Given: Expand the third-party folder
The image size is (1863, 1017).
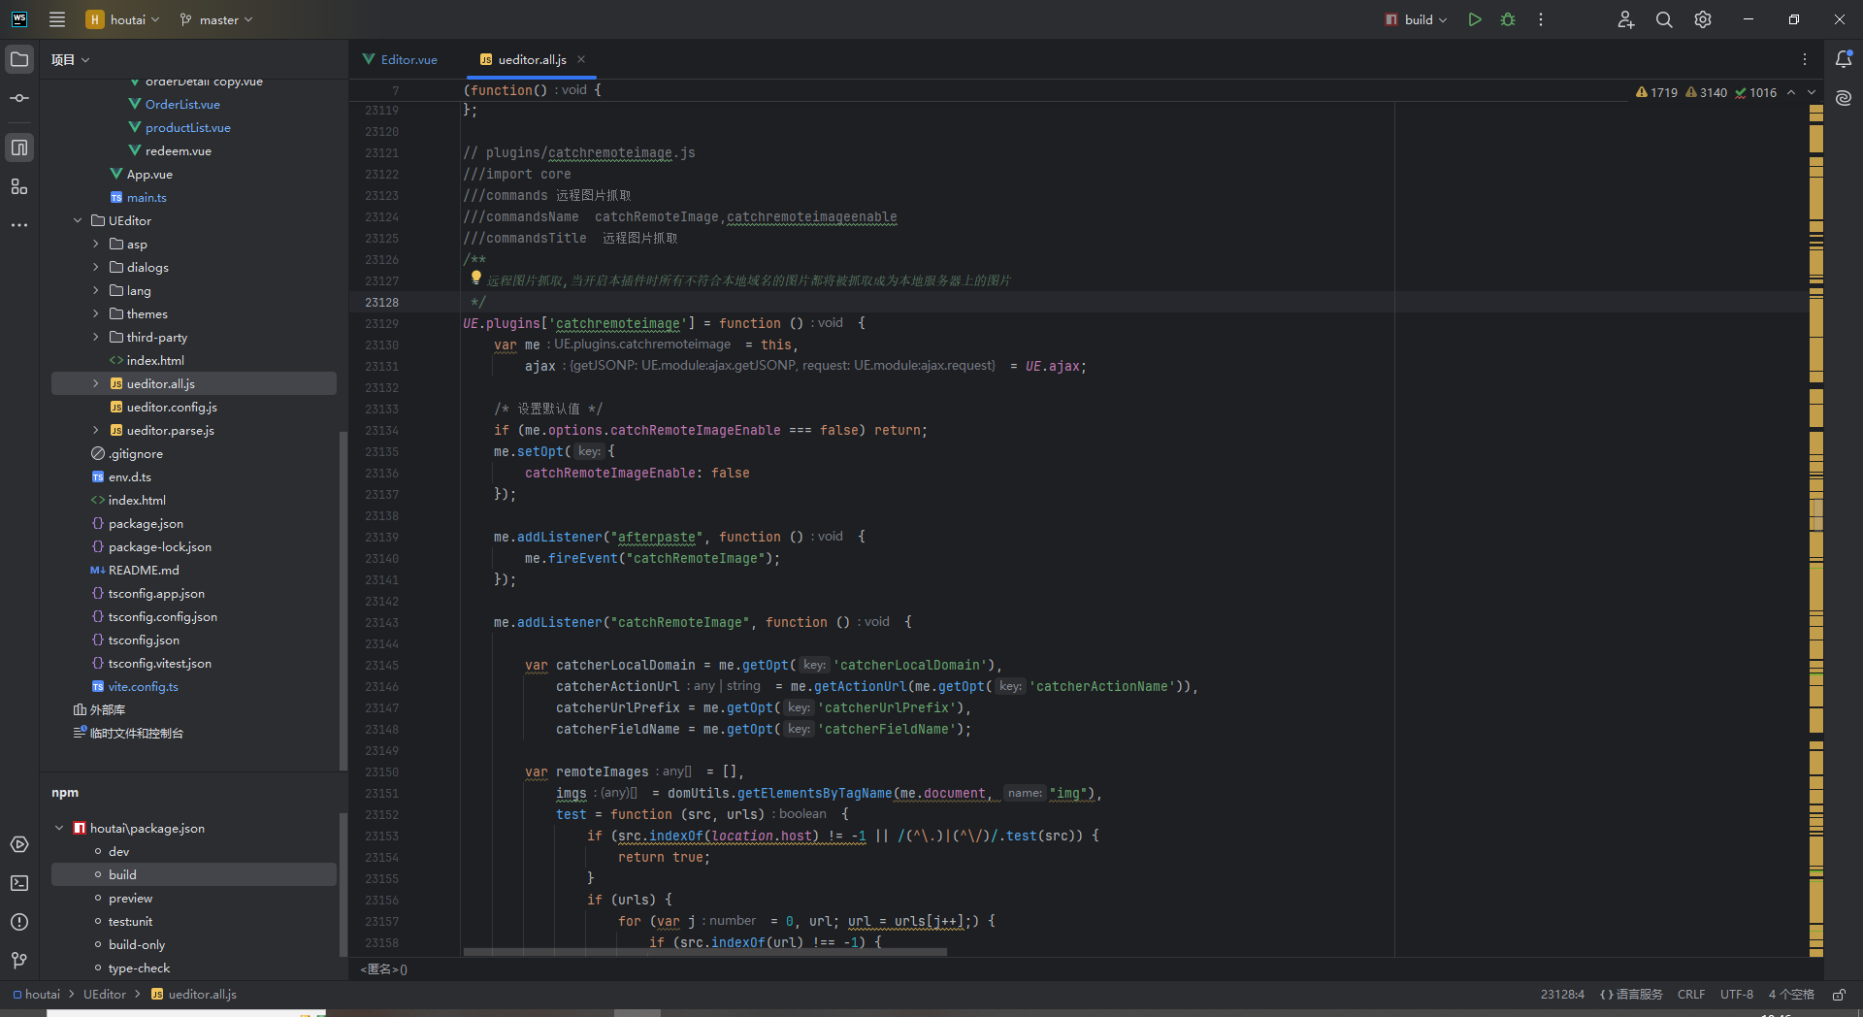Looking at the screenshot, I should tap(96, 337).
